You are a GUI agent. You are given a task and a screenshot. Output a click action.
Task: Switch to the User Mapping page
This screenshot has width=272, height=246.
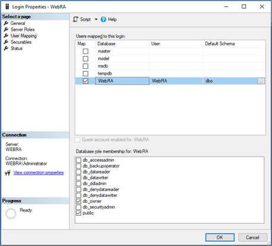pyautogui.click(x=24, y=36)
